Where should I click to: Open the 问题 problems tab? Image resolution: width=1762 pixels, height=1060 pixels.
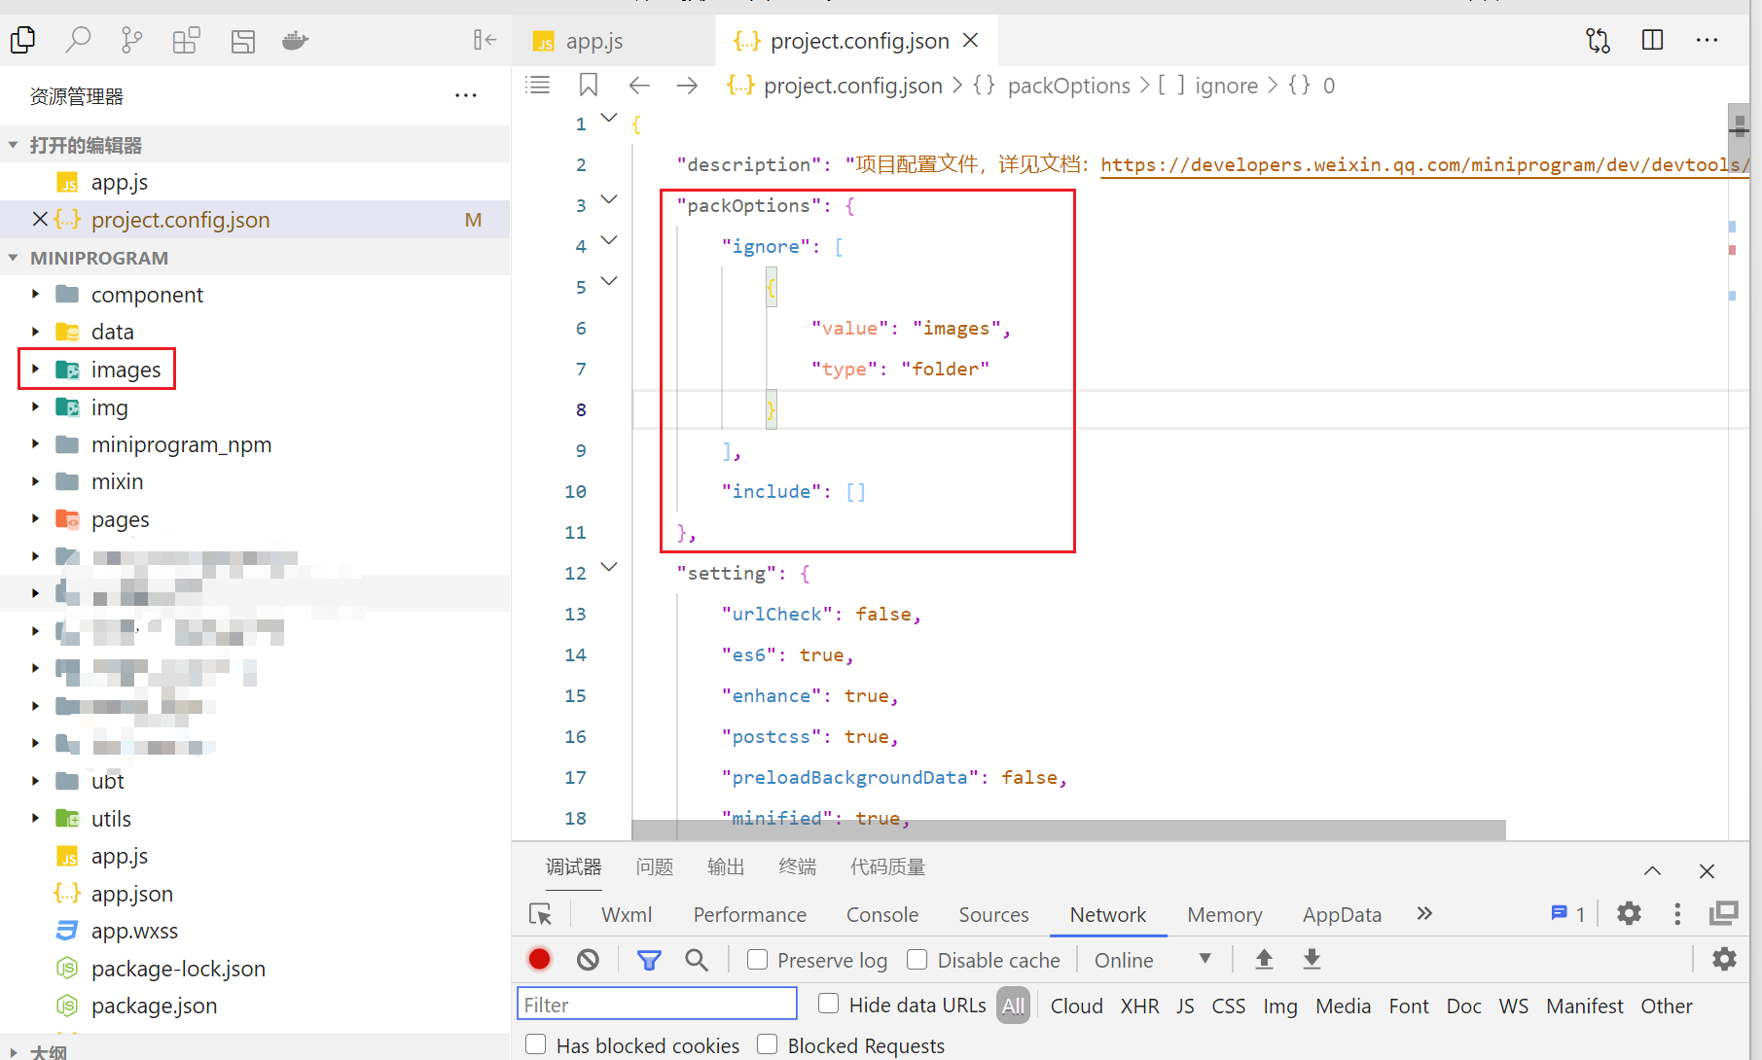(654, 866)
